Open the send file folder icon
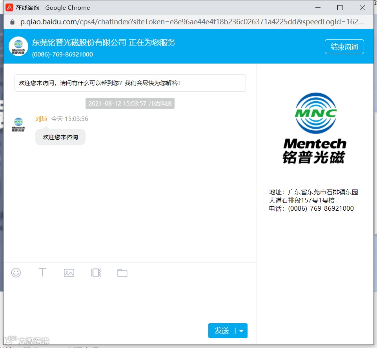377x348 pixels. [x=122, y=273]
